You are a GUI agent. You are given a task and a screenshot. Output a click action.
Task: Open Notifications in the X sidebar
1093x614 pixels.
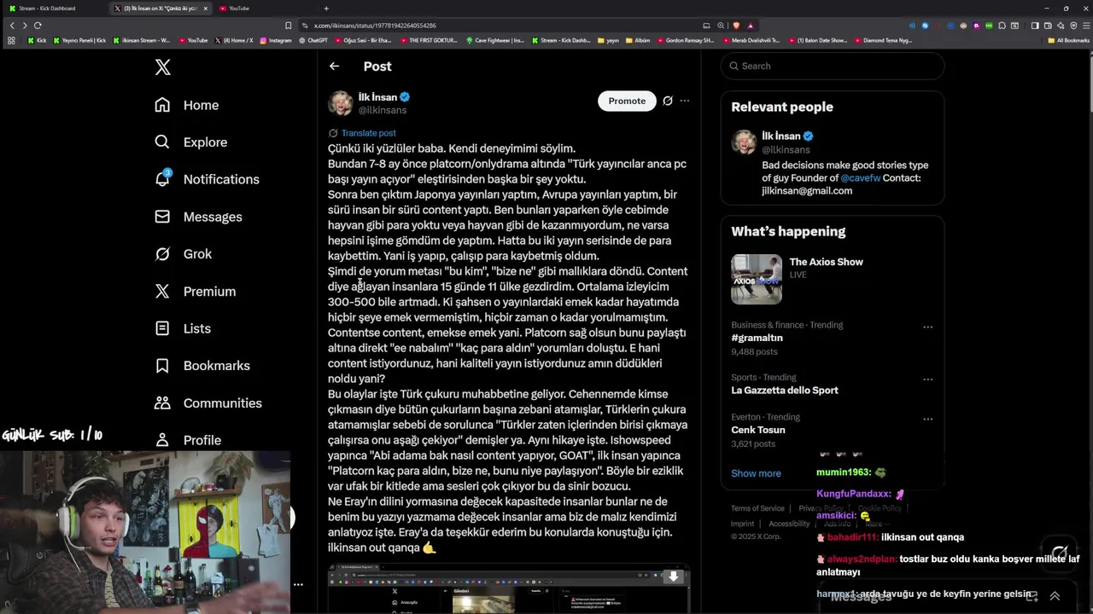[207, 179]
